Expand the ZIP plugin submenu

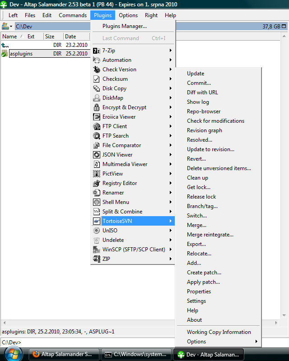170,259
